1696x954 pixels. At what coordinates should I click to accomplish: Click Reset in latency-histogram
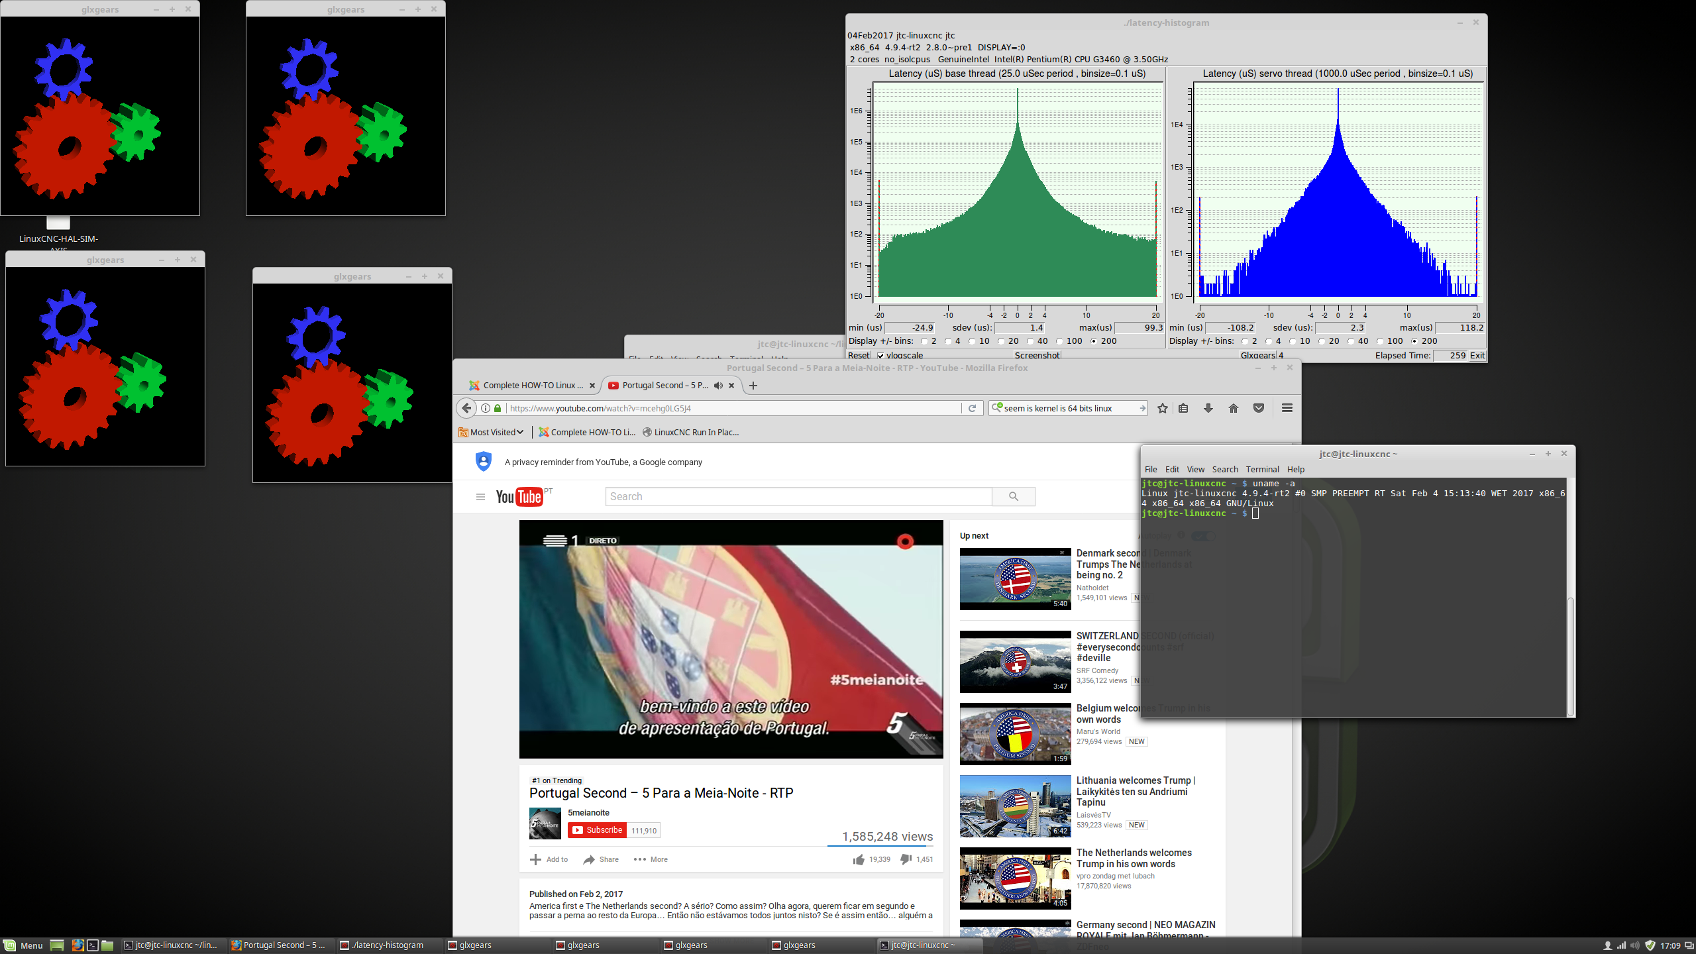(x=859, y=356)
